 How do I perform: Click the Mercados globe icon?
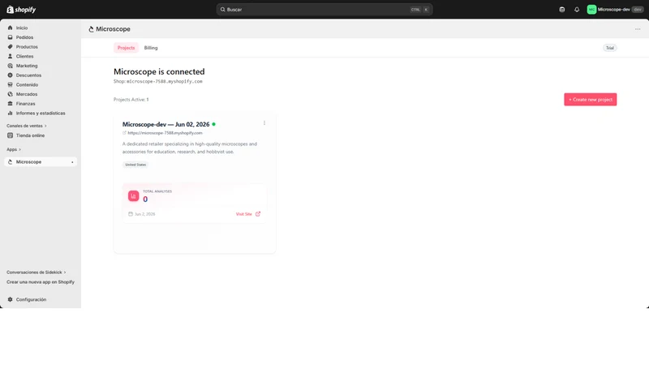pyautogui.click(x=10, y=94)
